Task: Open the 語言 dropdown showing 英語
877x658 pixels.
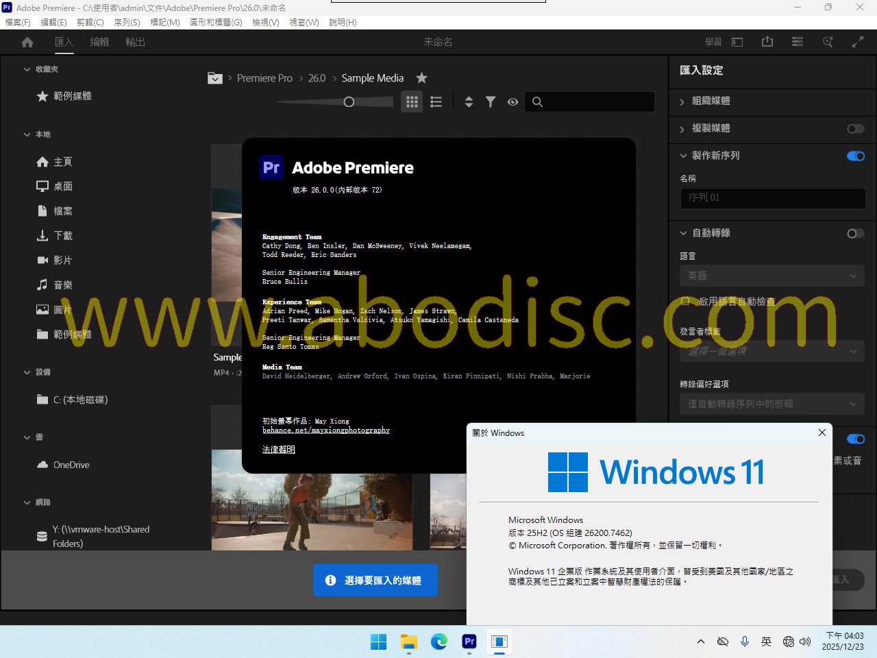Action: tap(771, 276)
